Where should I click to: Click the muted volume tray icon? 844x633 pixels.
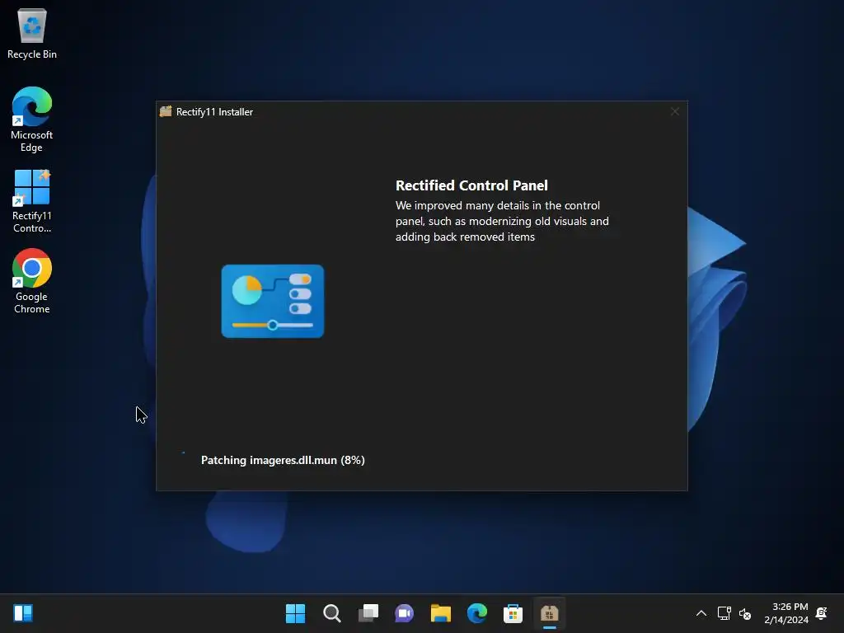pos(745,613)
